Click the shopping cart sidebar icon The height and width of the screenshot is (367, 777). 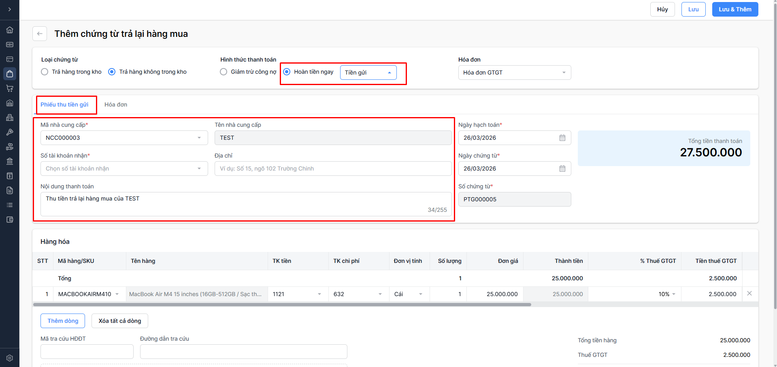pyautogui.click(x=10, y=88)
